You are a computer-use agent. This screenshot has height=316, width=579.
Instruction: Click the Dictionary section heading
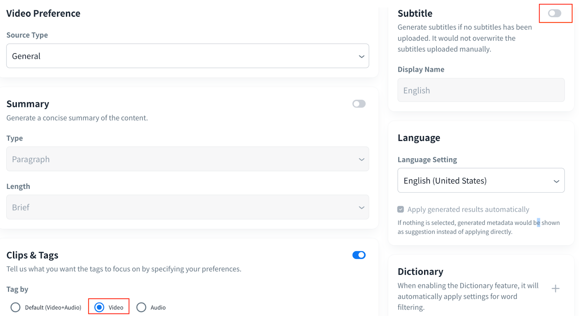coord(420,271)
